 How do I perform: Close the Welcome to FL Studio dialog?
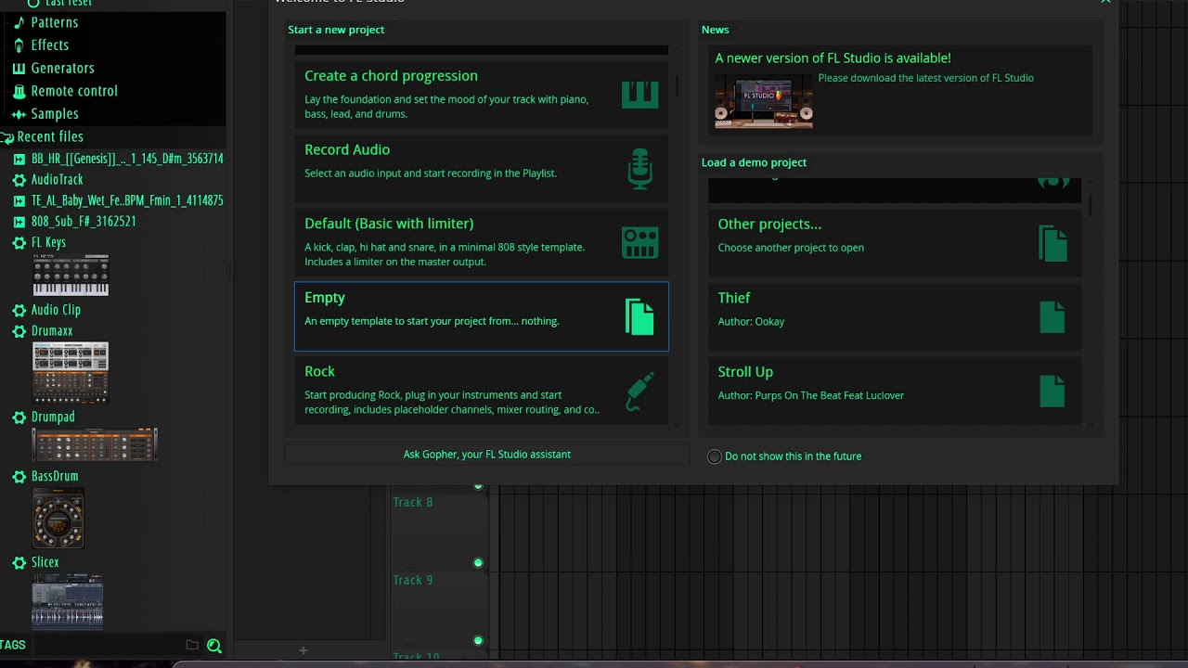click(1105, 3)
